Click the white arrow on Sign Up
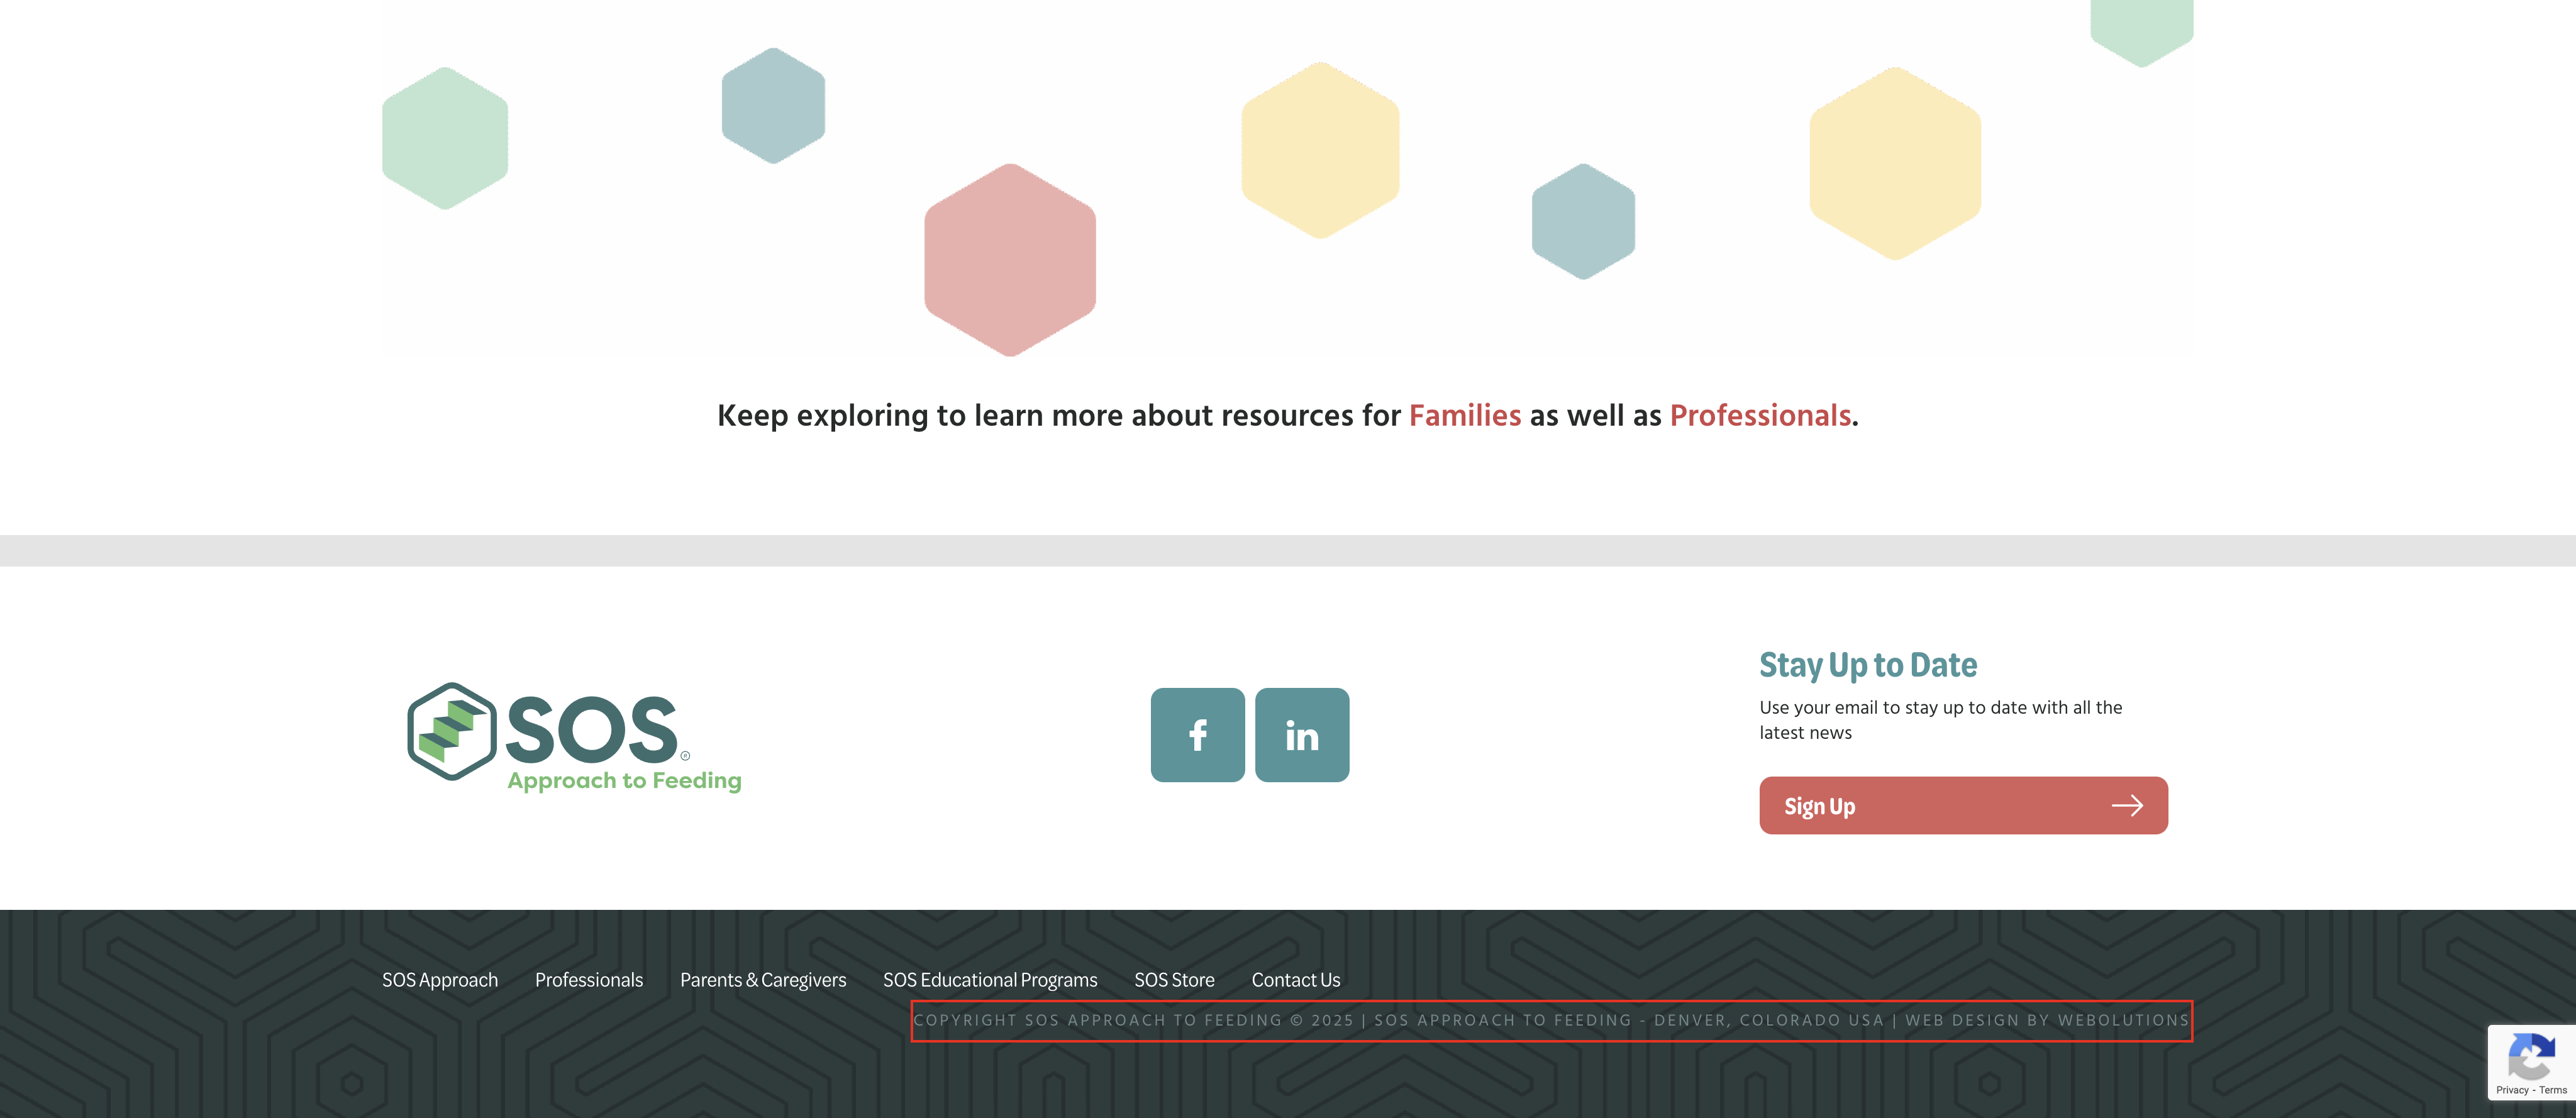The image size is (2576, 1118). [2126, 806]
